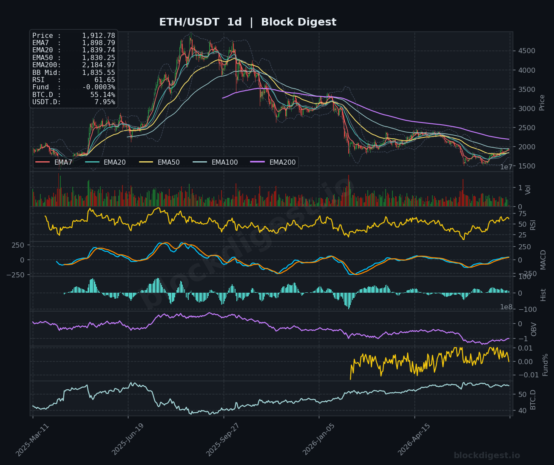
Task: Click the 3000 price tick label
Action: 526,108
